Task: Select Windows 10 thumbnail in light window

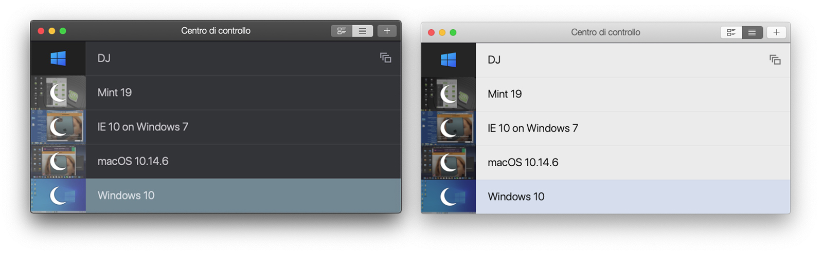Action: pyautogui.click(x=449, y=197)
